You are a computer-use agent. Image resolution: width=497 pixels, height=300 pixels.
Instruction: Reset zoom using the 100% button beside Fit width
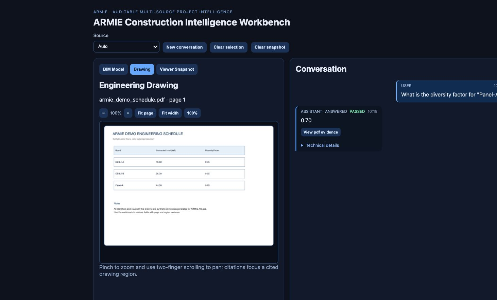(x=192, y=113)
